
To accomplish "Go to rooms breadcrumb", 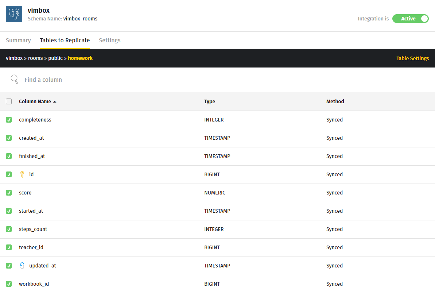I will pos(35,58).
